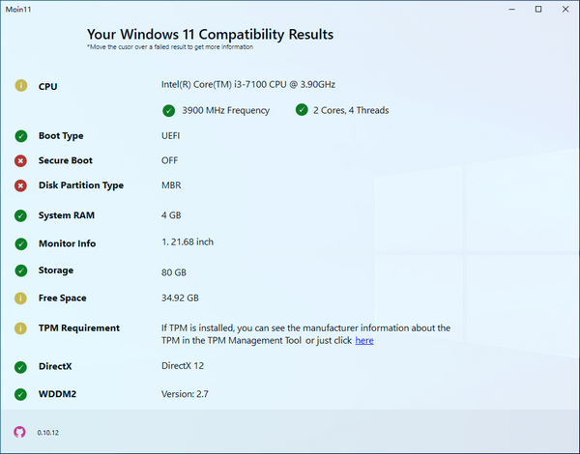The width and height of the screenshot is (580, 454).
Task: Click the Storage label
Action: (56, 270)
